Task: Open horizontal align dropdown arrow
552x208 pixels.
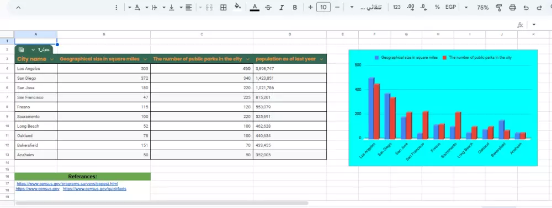Action: pos(181,7)
